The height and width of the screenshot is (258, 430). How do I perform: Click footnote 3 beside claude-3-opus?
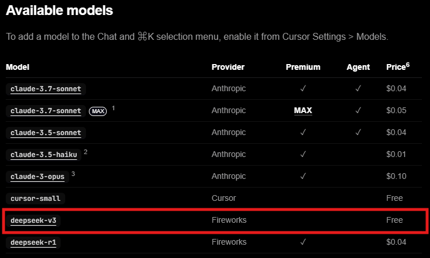[73, 174]
